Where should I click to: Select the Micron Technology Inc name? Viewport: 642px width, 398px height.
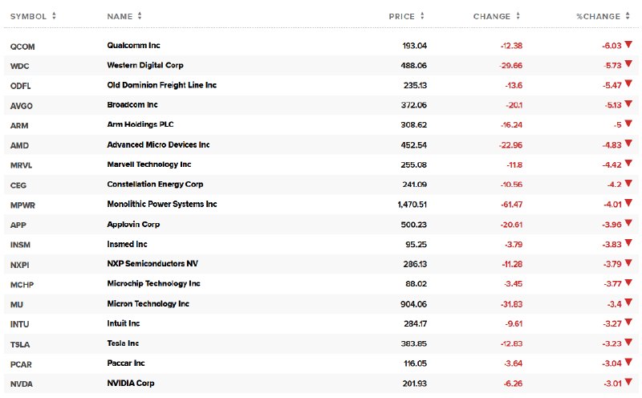(148, 303)
